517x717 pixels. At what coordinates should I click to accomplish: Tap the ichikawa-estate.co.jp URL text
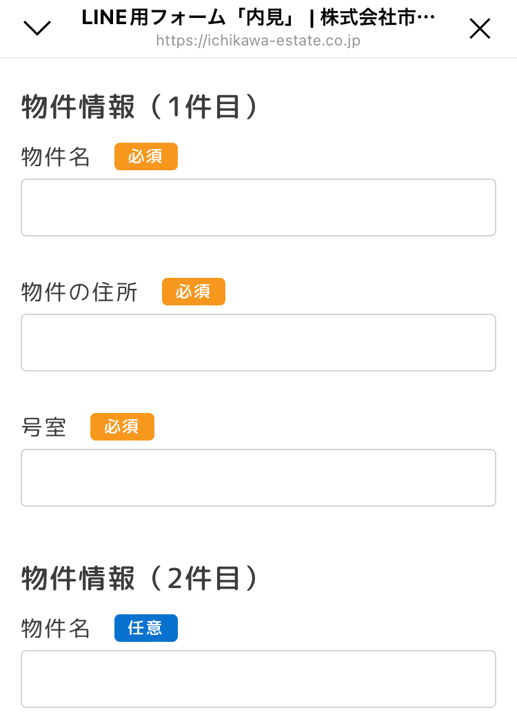pos(258,41)
